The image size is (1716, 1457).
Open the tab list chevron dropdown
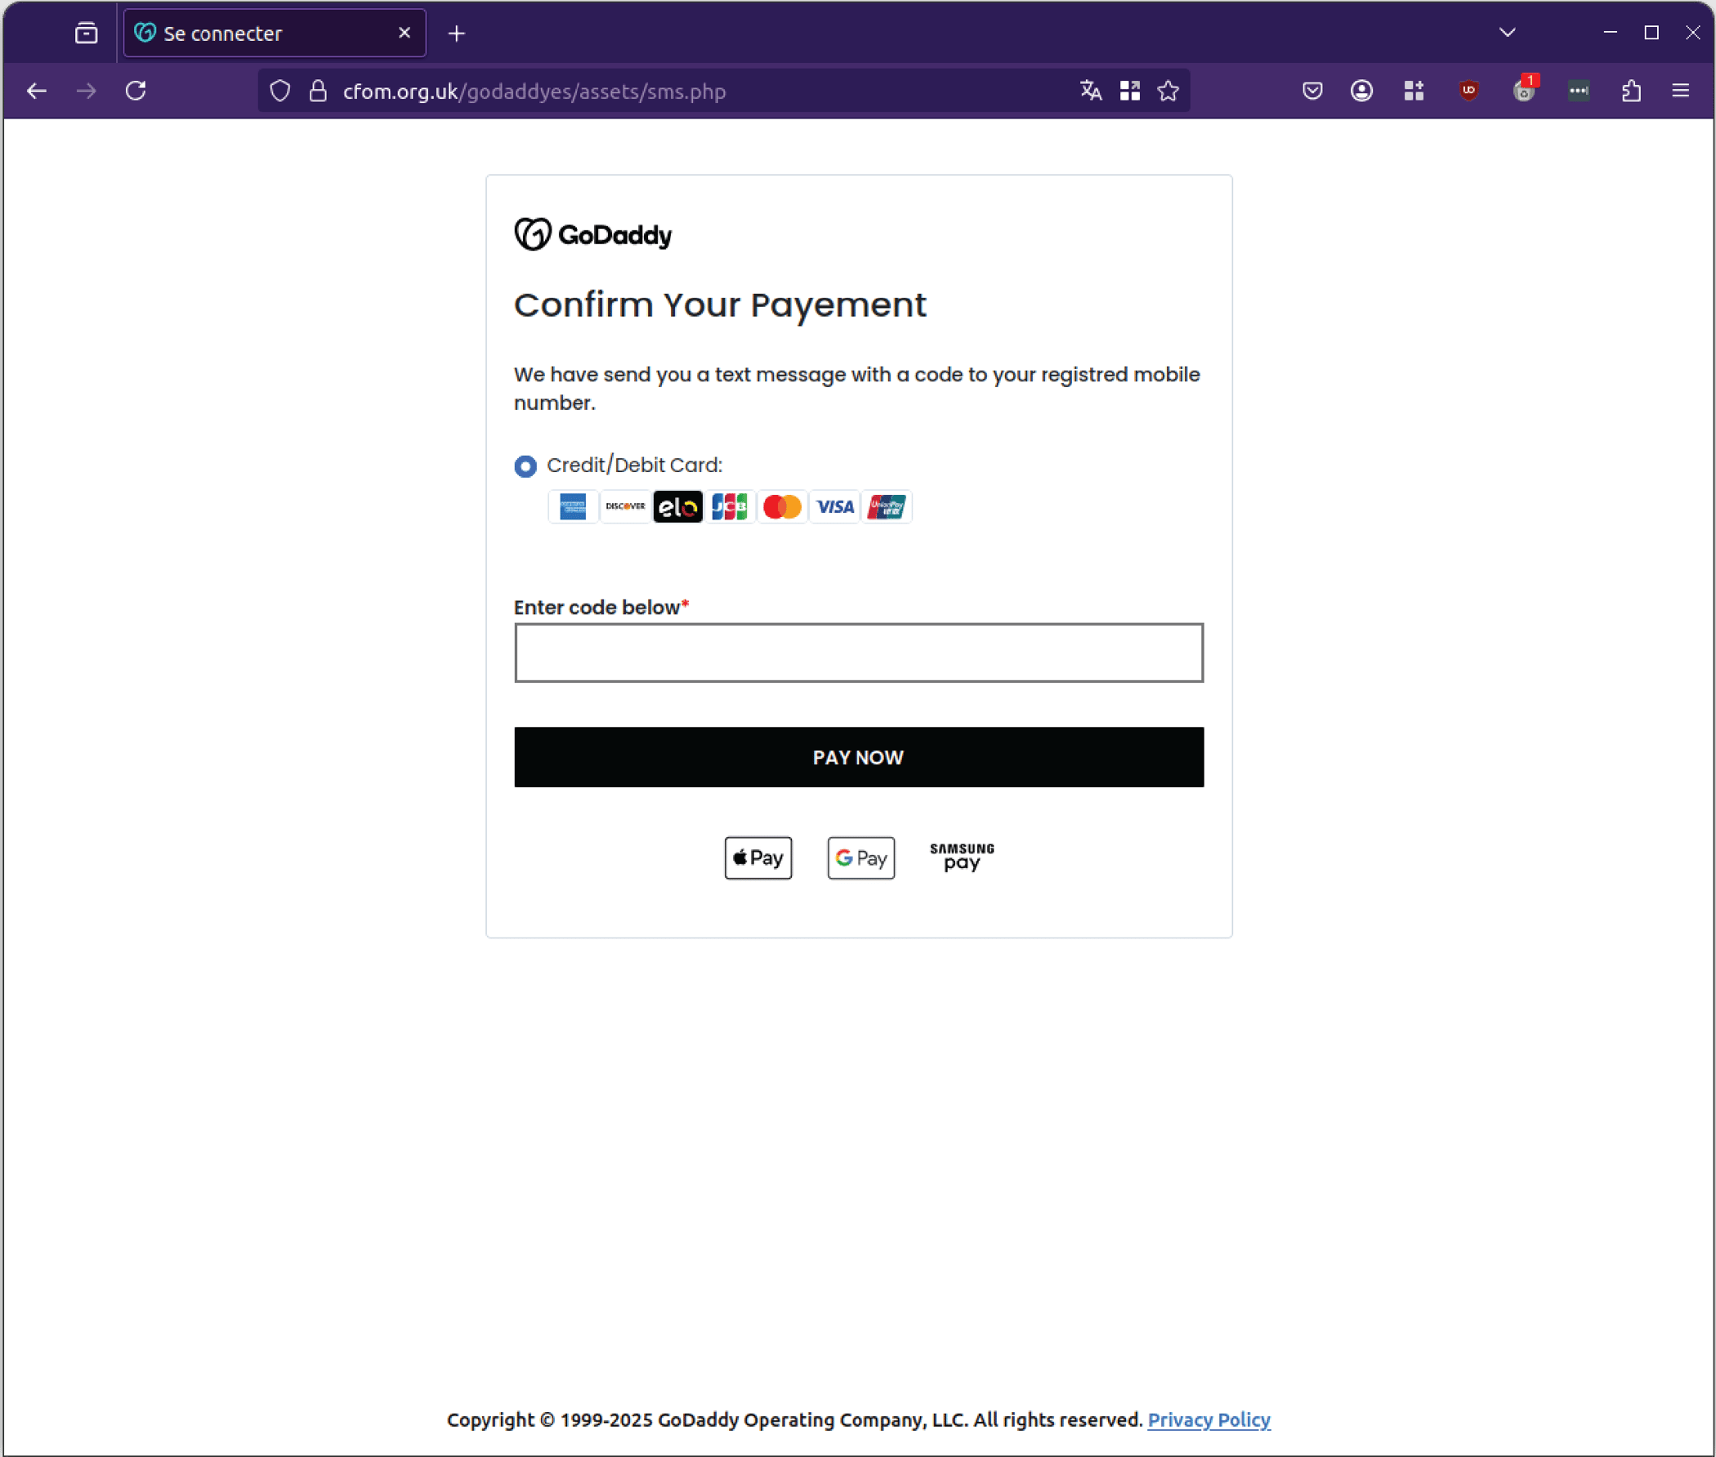pyautogui.click(x=1506, y=32)
